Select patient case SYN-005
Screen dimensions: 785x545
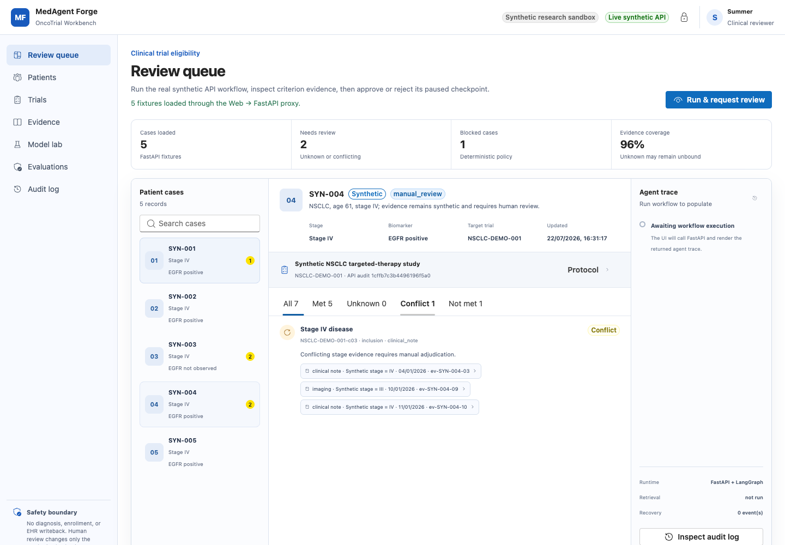pos(200,452)
